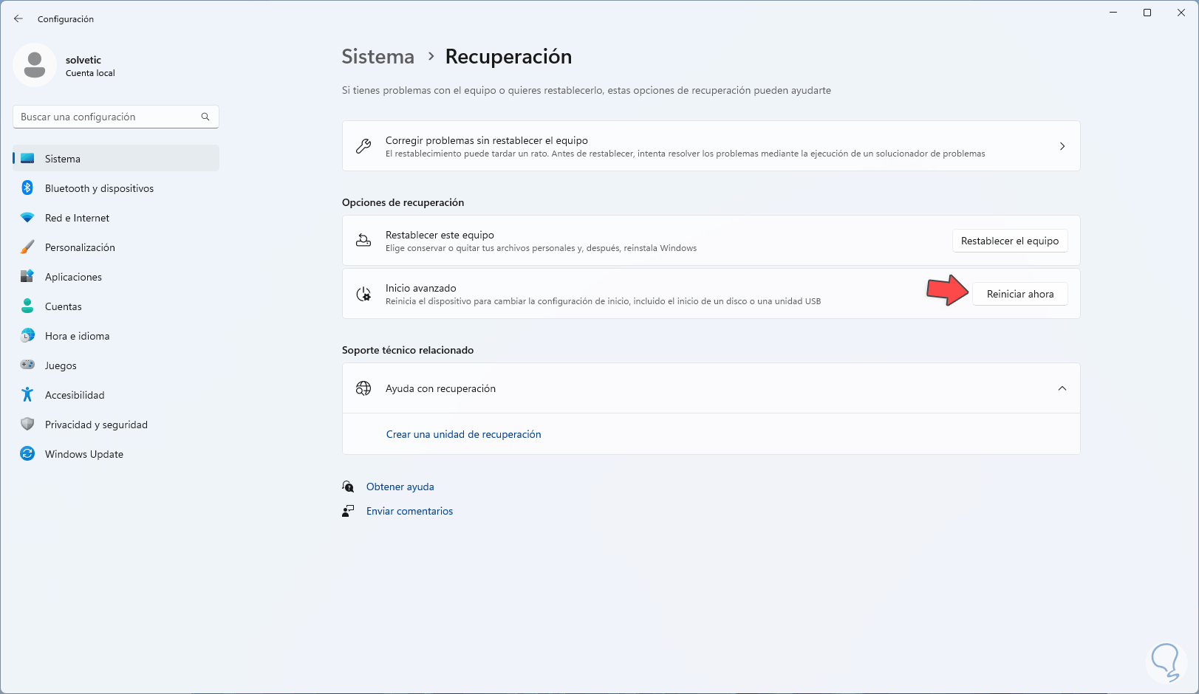
Task: Click the Recuperación page title
Action: tap(509, 57)
